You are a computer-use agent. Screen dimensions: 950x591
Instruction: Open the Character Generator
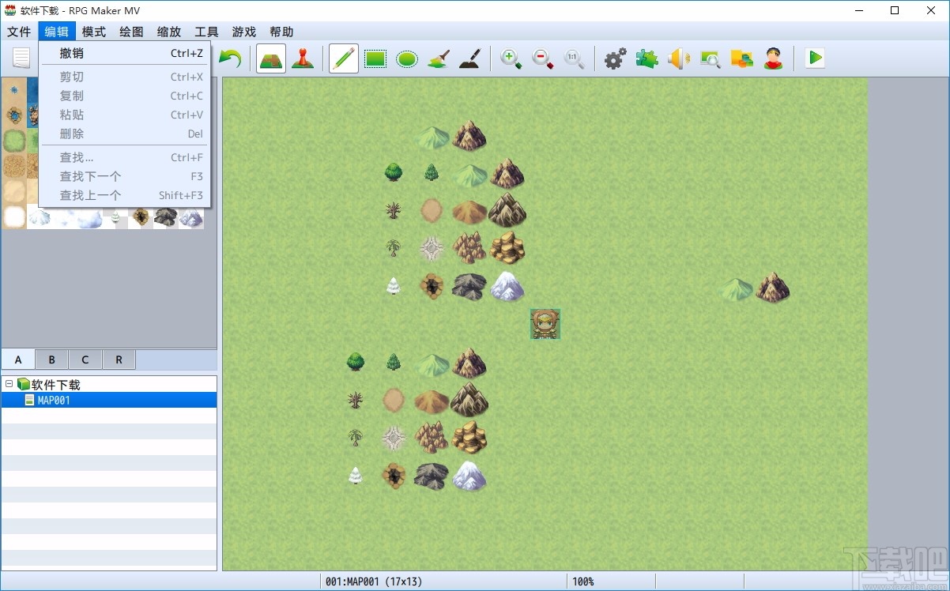tap(773, 58)
